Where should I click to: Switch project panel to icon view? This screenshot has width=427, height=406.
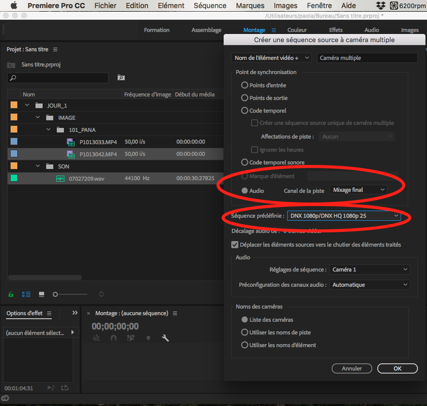pos(42,294)
